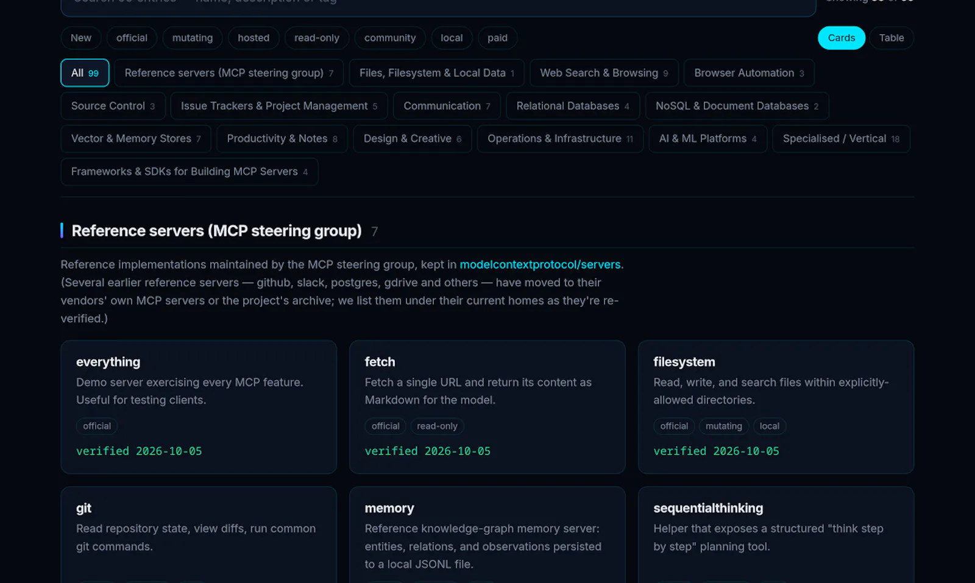Toggle the community filter chip
975x583 pixels.
(390, 38)
